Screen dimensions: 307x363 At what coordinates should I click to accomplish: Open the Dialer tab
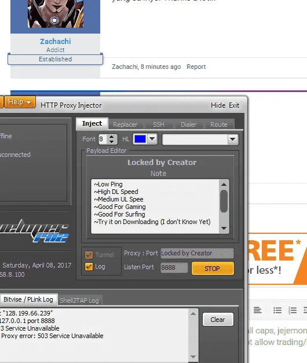coord(189,124)
